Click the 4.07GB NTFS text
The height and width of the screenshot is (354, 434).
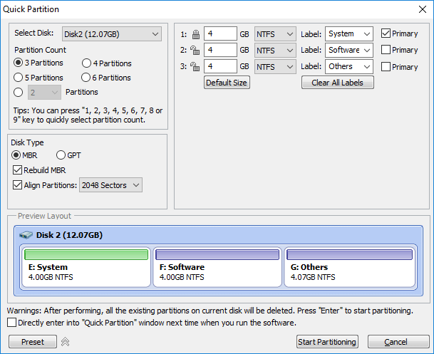tap(313, 277)
